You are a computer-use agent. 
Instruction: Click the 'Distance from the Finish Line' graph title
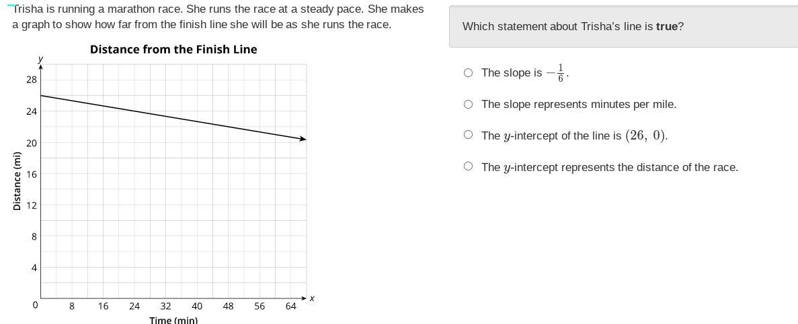173,50
